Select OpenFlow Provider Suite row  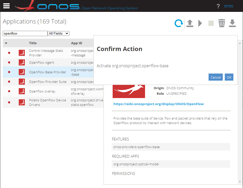(48, 82)
